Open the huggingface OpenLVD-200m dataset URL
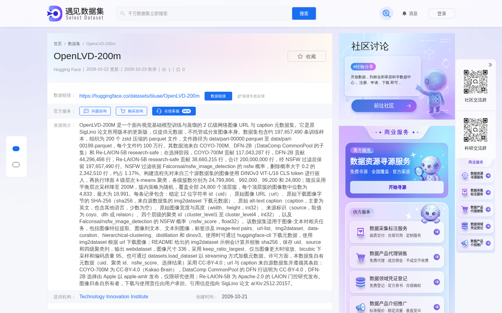 (139, 96)
